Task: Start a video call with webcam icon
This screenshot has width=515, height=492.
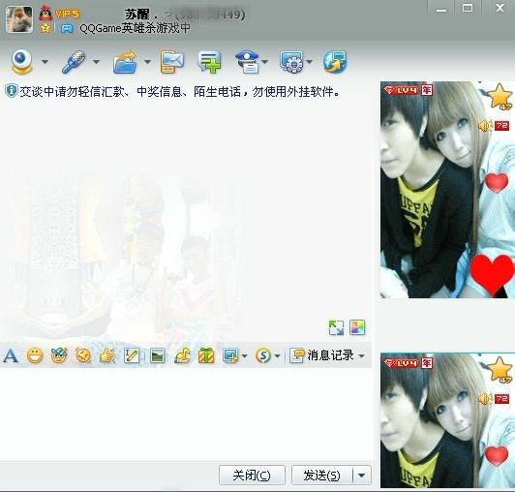Action: coord(21,61)
